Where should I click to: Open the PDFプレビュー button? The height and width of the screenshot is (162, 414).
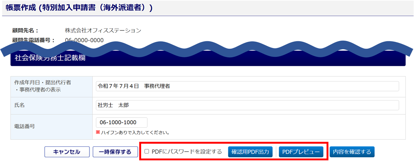point(301,152)
